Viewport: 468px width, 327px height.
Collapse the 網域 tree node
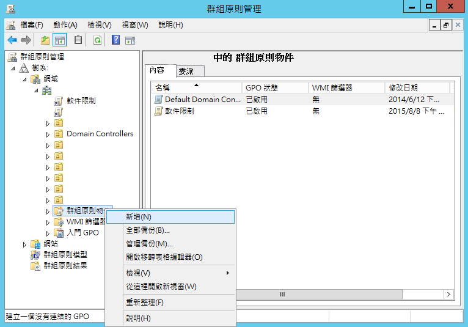pos(24,79)
